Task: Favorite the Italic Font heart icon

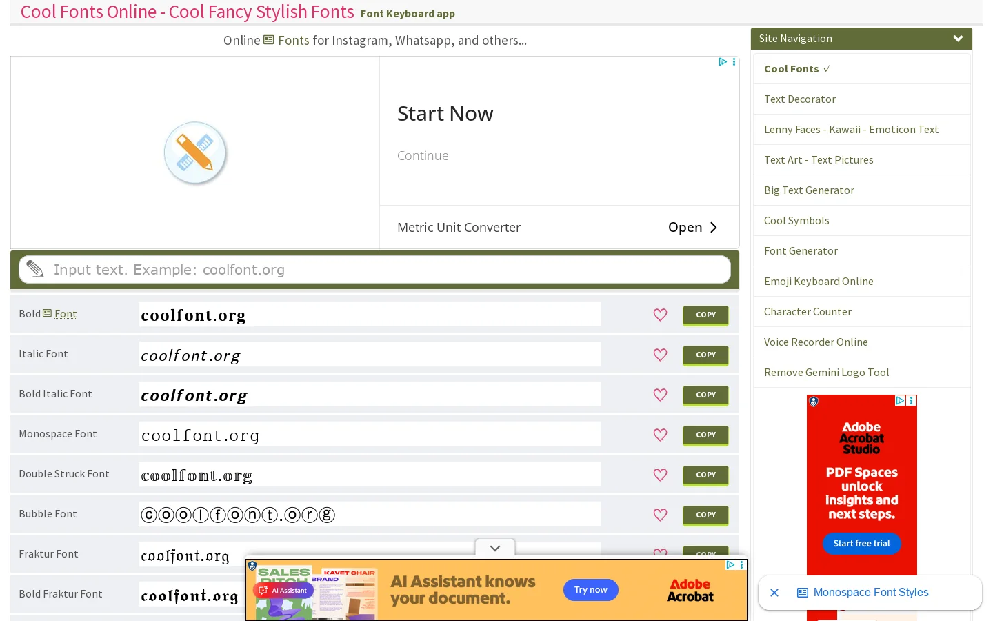Action: click(660, 355)
